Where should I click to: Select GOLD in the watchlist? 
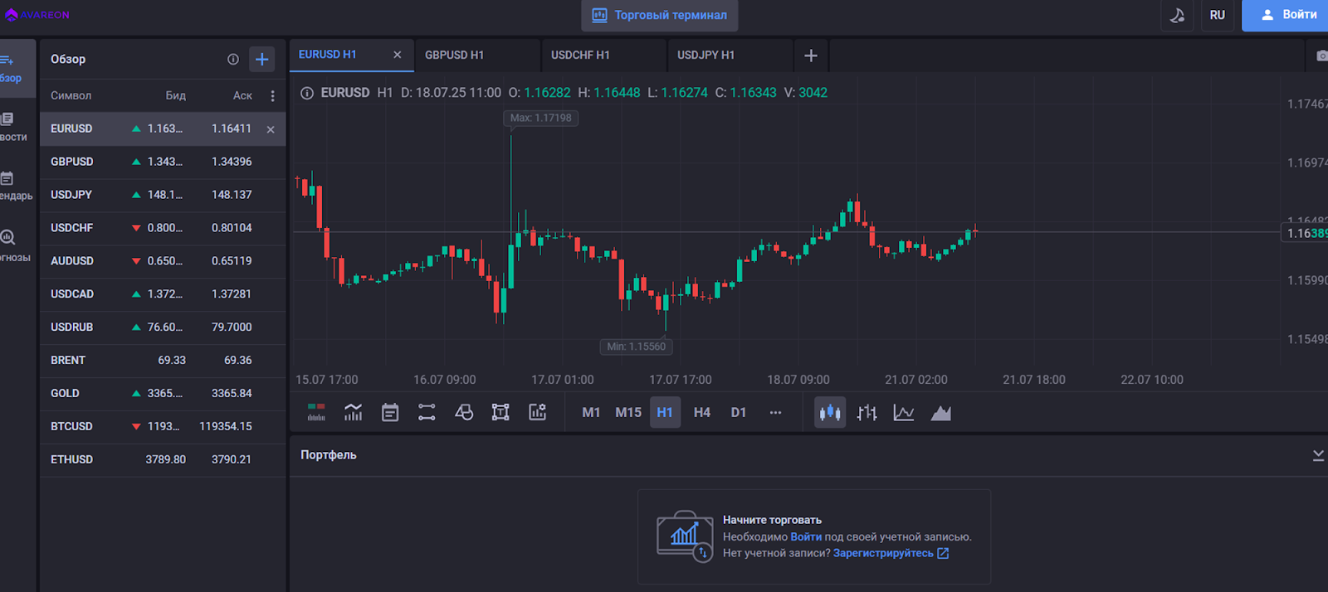163,394
